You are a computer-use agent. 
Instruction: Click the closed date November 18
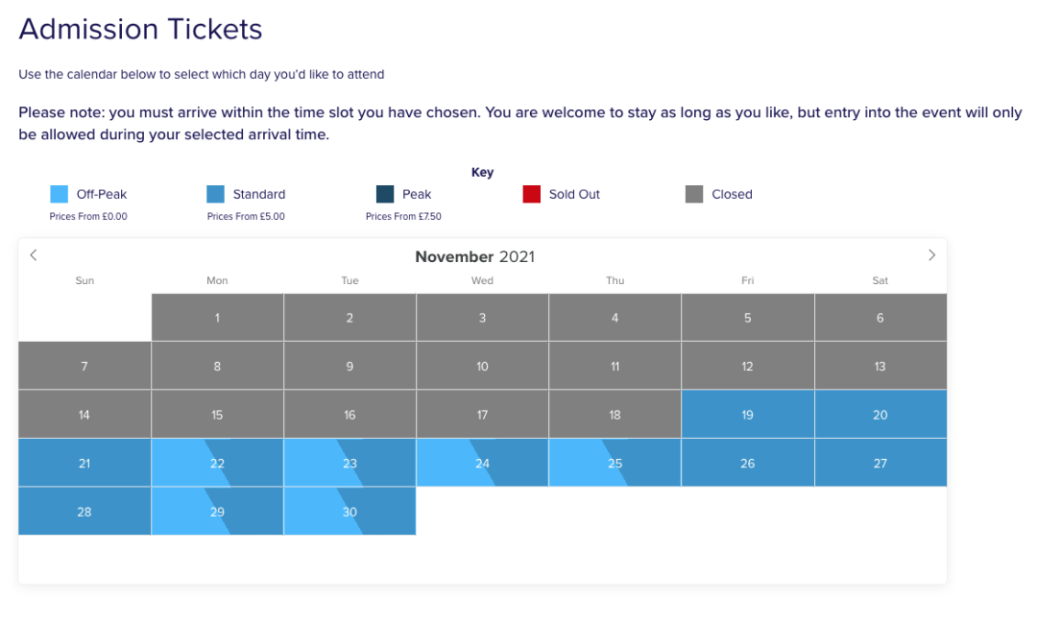[x=615, y=415]
